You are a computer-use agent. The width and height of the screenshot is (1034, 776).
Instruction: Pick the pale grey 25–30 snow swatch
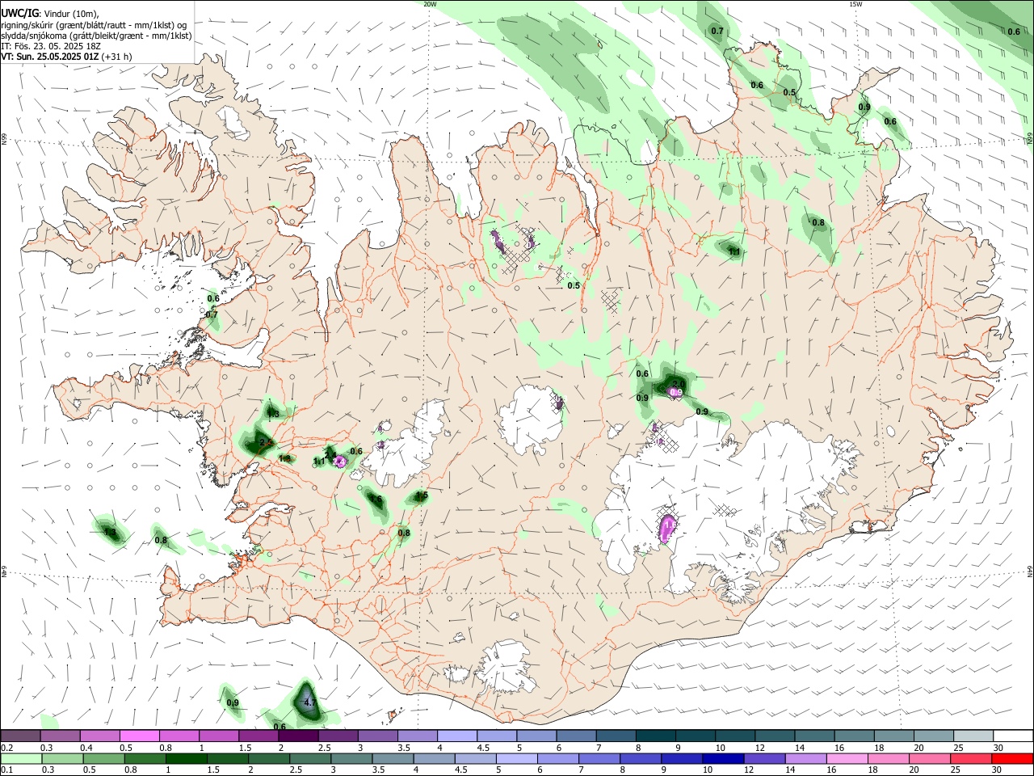coord(973,736)
